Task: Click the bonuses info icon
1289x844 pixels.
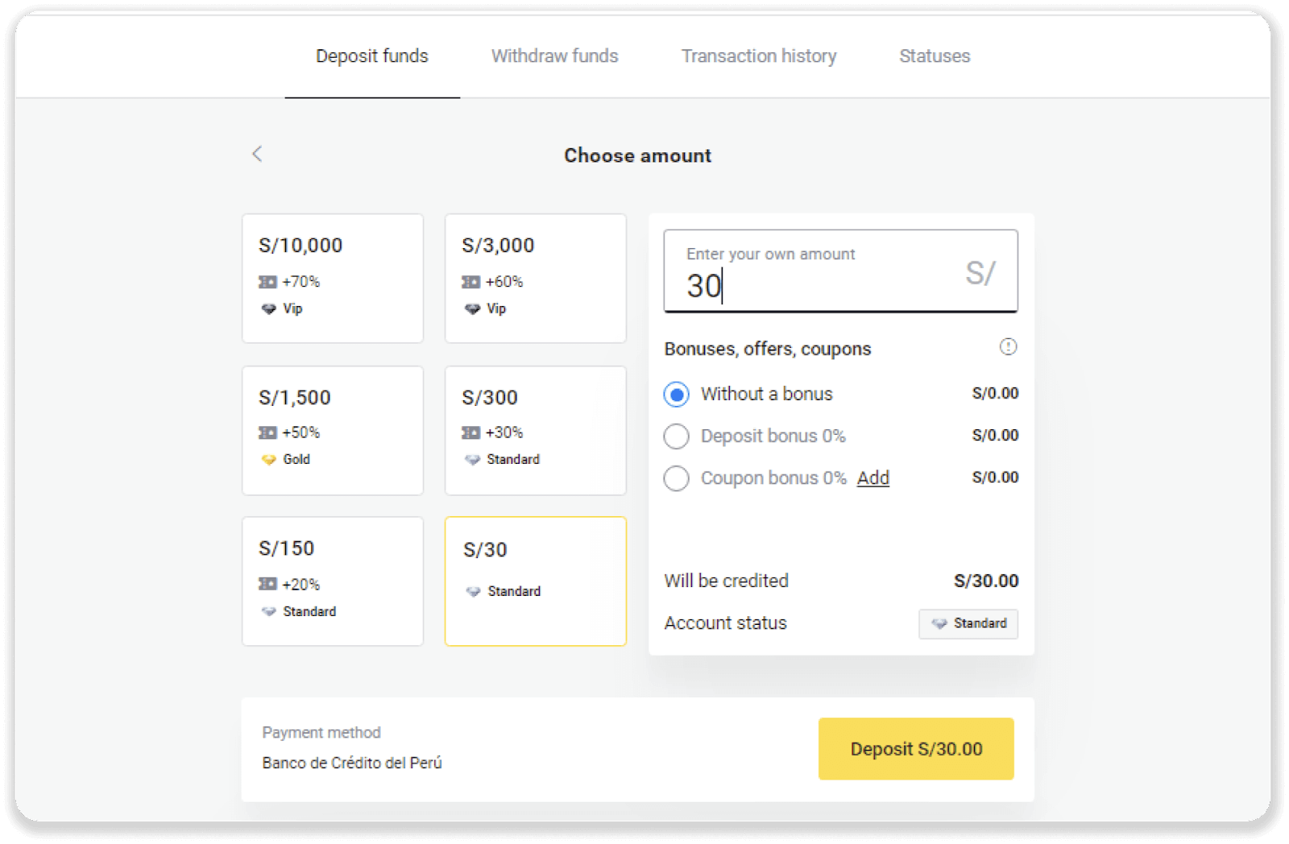Action: [x=1008, y=347]
